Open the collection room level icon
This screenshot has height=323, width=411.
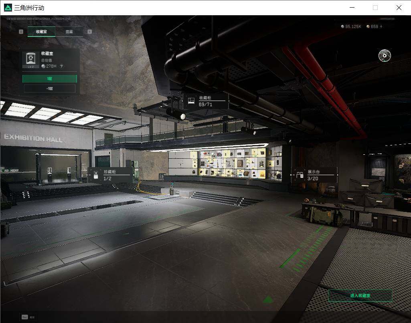[31, 60]
